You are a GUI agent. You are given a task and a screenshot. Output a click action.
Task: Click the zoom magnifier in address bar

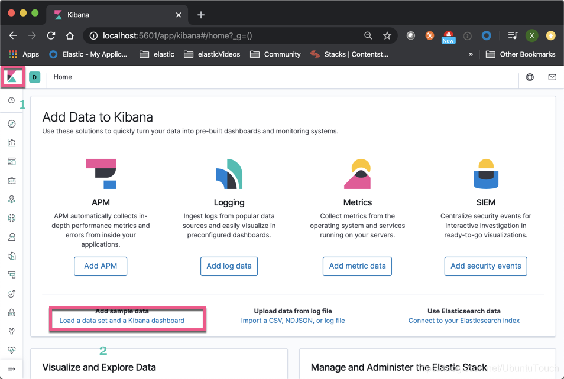(x=368, y=35)
